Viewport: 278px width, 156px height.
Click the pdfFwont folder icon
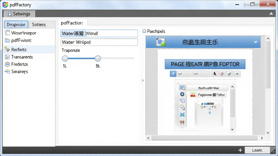7,40
